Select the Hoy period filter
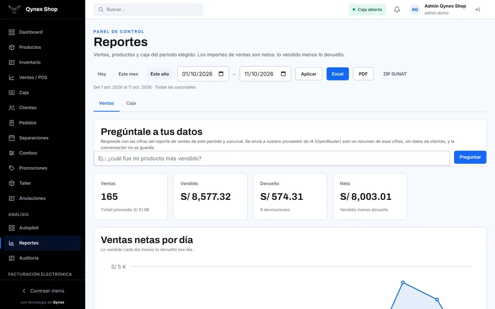 (101, 74)
